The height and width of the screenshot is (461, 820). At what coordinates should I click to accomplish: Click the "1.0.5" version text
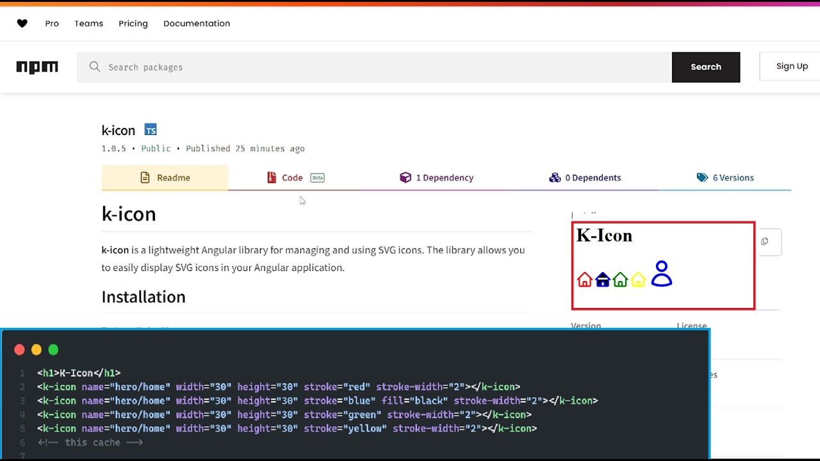coord(114,149)
